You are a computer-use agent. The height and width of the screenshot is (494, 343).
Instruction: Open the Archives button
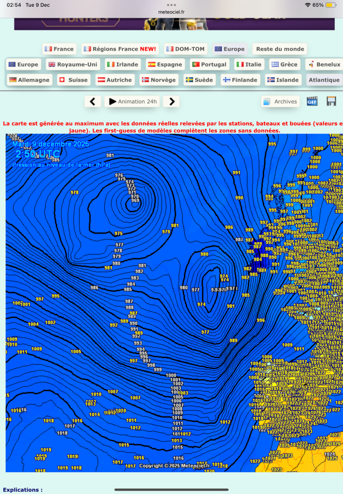(280, 101)
